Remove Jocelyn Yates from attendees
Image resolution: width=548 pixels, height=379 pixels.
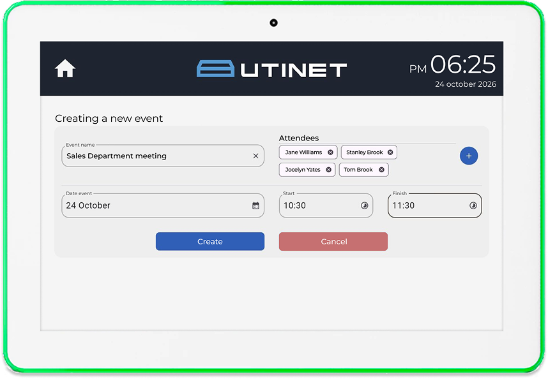(x=328, y=169)
